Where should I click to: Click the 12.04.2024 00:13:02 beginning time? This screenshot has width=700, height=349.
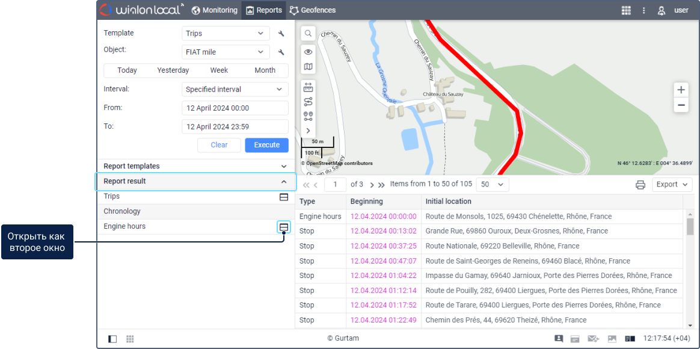(x=384, y=232)
